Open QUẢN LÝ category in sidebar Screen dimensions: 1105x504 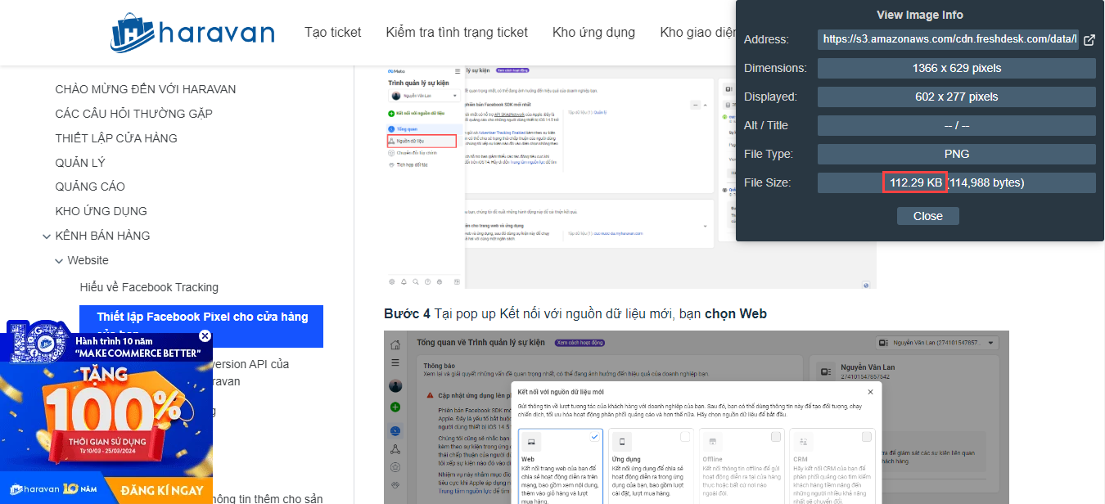pyautogui.click(x=80, y=163)
